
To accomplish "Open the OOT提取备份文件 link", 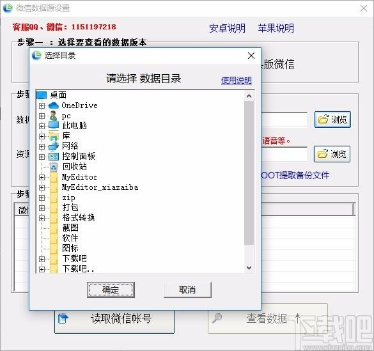I will click(295, 175).
